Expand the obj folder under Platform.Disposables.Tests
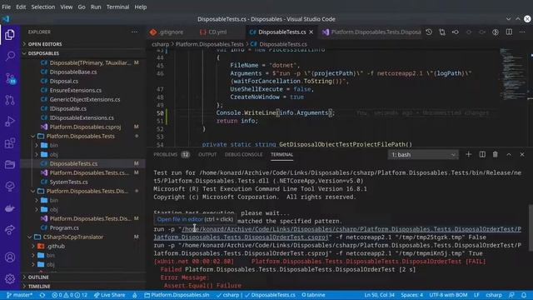The height and width of the screenshot is (300, 533). click(53, 154)
